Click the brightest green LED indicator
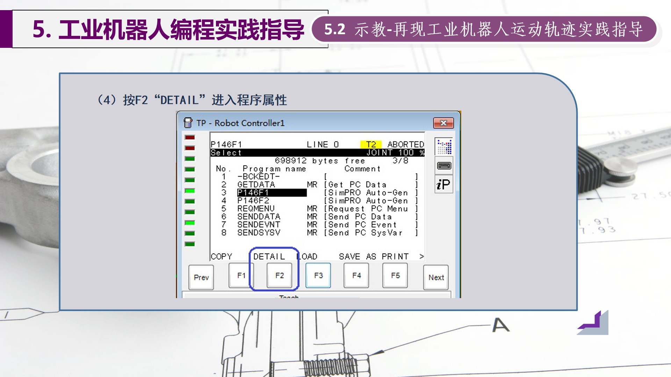The height and width of the screenshot is (377, 671). [190, 191]
